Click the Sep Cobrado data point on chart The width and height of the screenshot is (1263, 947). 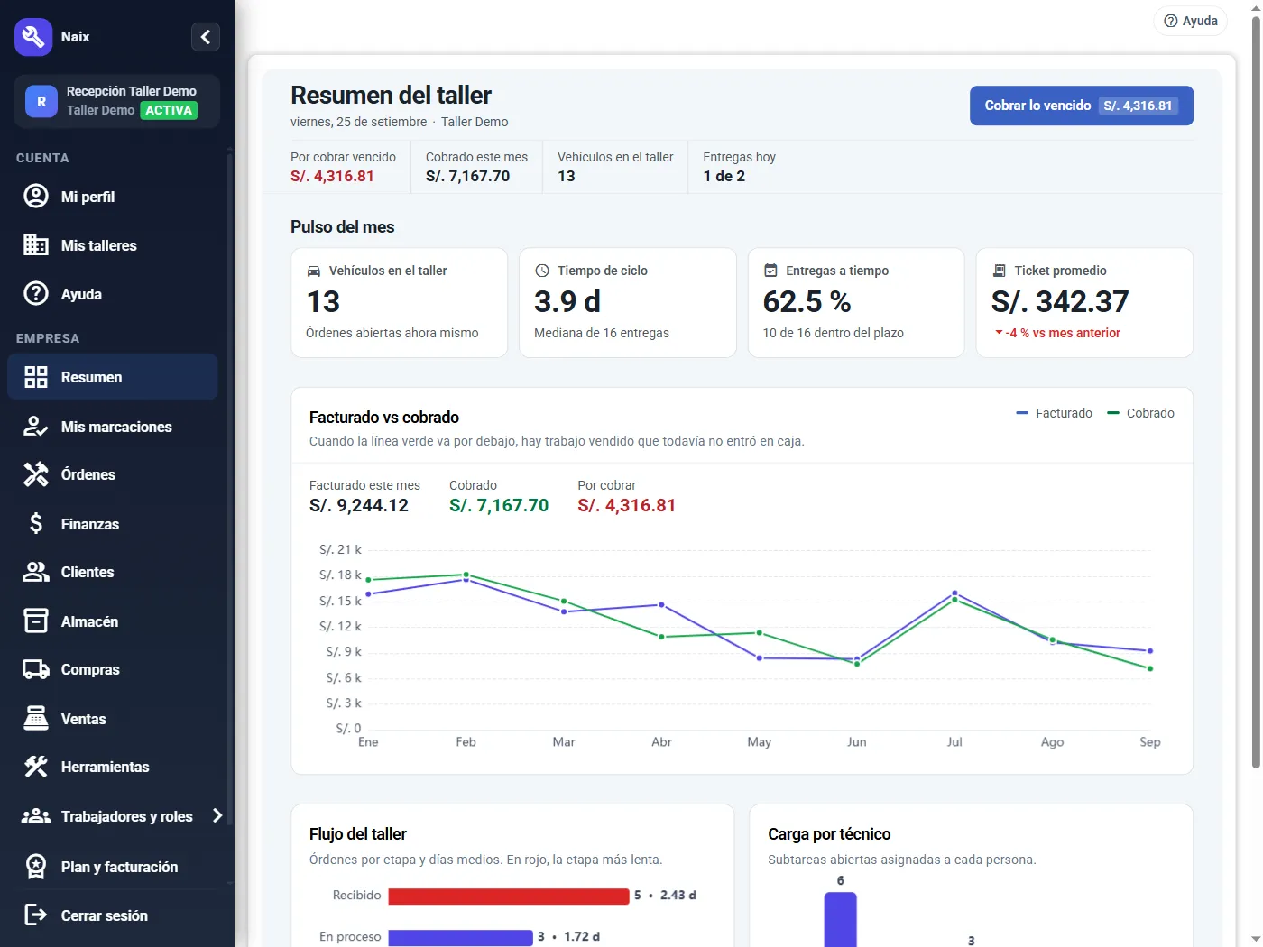[x=1150, y=668]
